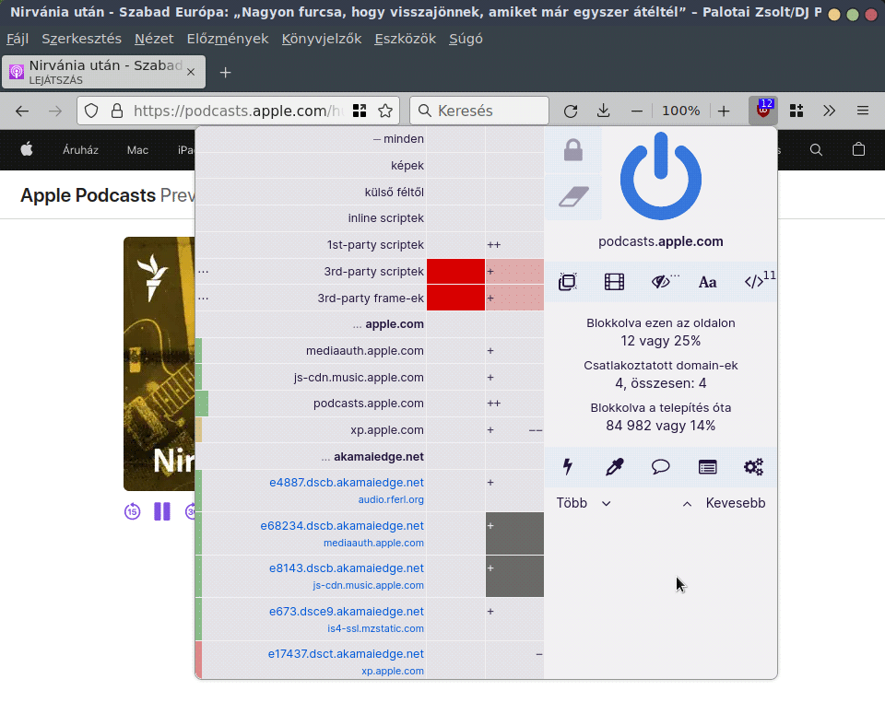Click the pink local cell for 3rd-party scriptek

514,271
